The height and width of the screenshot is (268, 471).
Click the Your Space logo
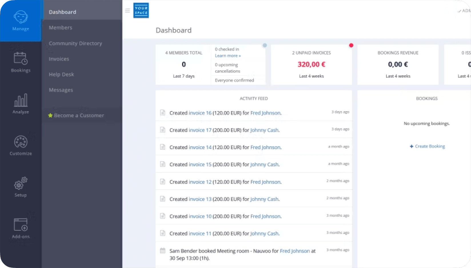click(141, 10)
